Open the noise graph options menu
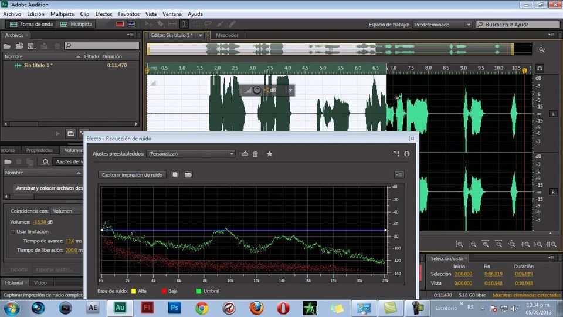 tap(399, 175)
